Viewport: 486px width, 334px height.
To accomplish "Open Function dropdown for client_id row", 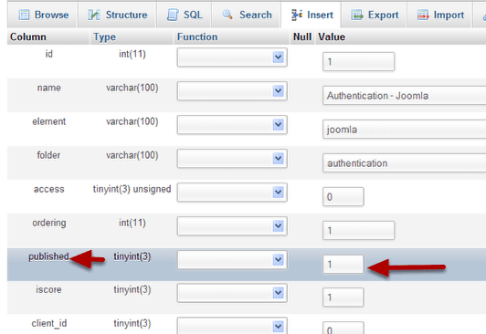I will point(232,326).
